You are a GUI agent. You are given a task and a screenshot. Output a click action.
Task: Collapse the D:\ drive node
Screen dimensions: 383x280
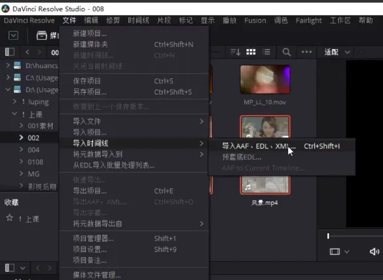(x=8, y=90)
